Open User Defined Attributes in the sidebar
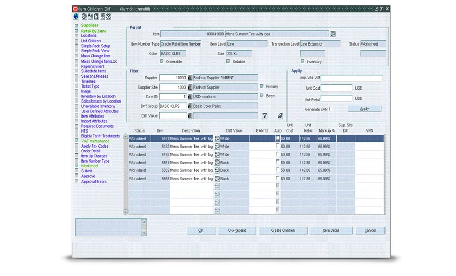The height and width of the screenshot is (276, 456). (x=99, y=111)
